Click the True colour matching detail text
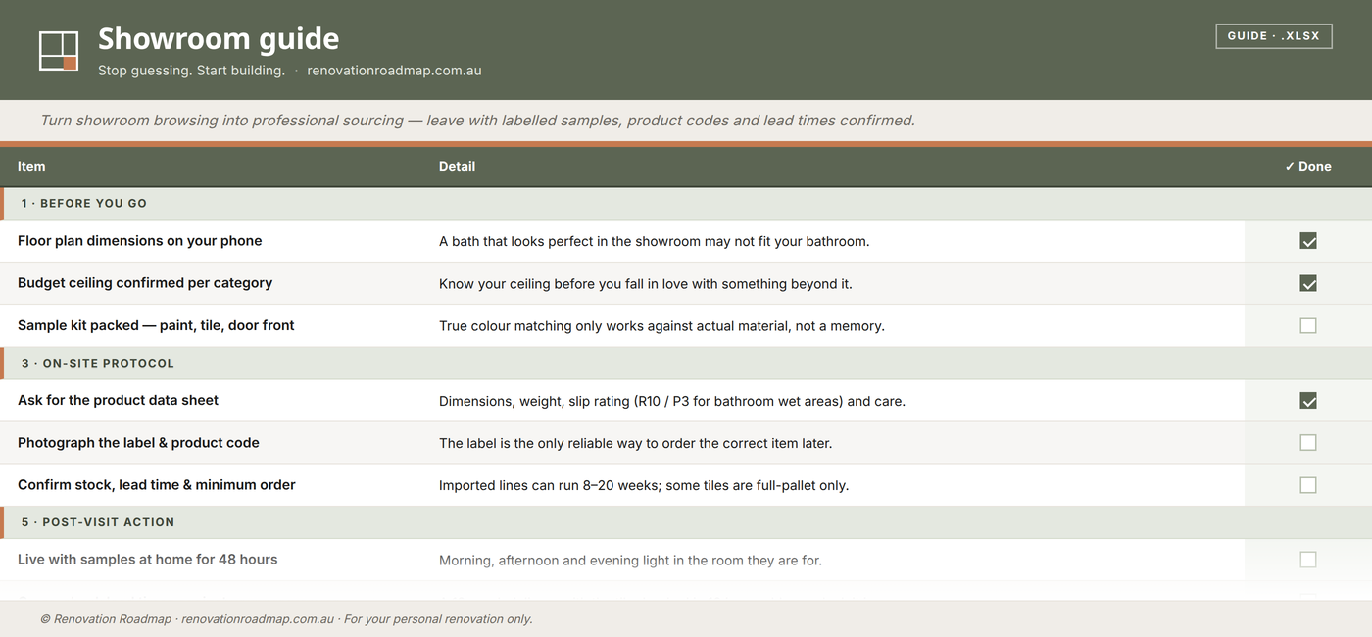This screenshot has width=1372, height=637. [661, 326]
